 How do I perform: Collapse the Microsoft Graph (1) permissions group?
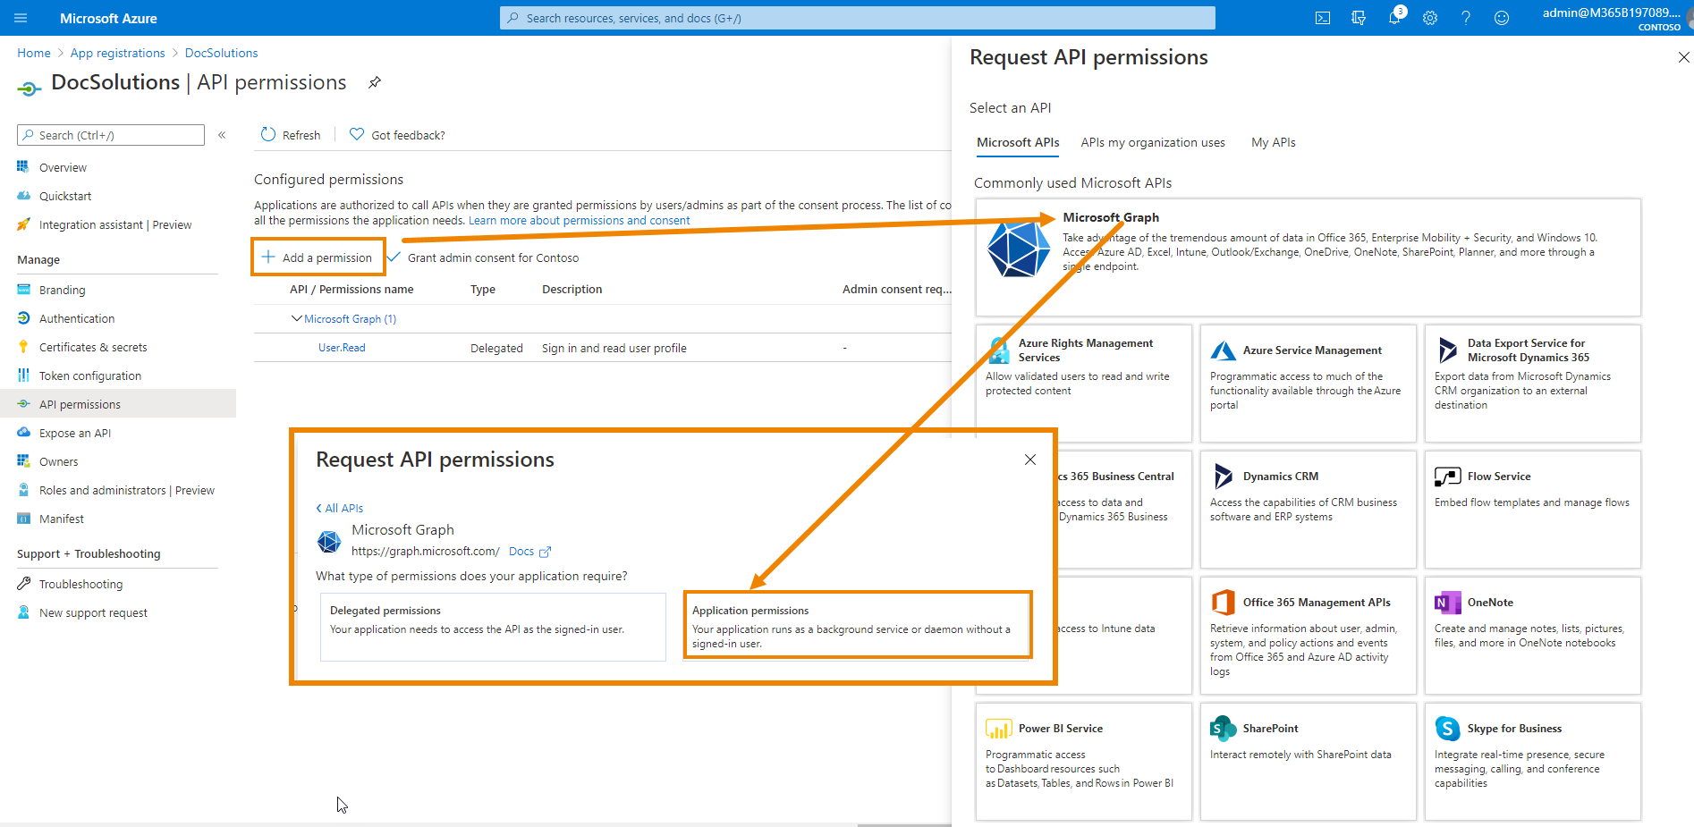click(297, 318)
